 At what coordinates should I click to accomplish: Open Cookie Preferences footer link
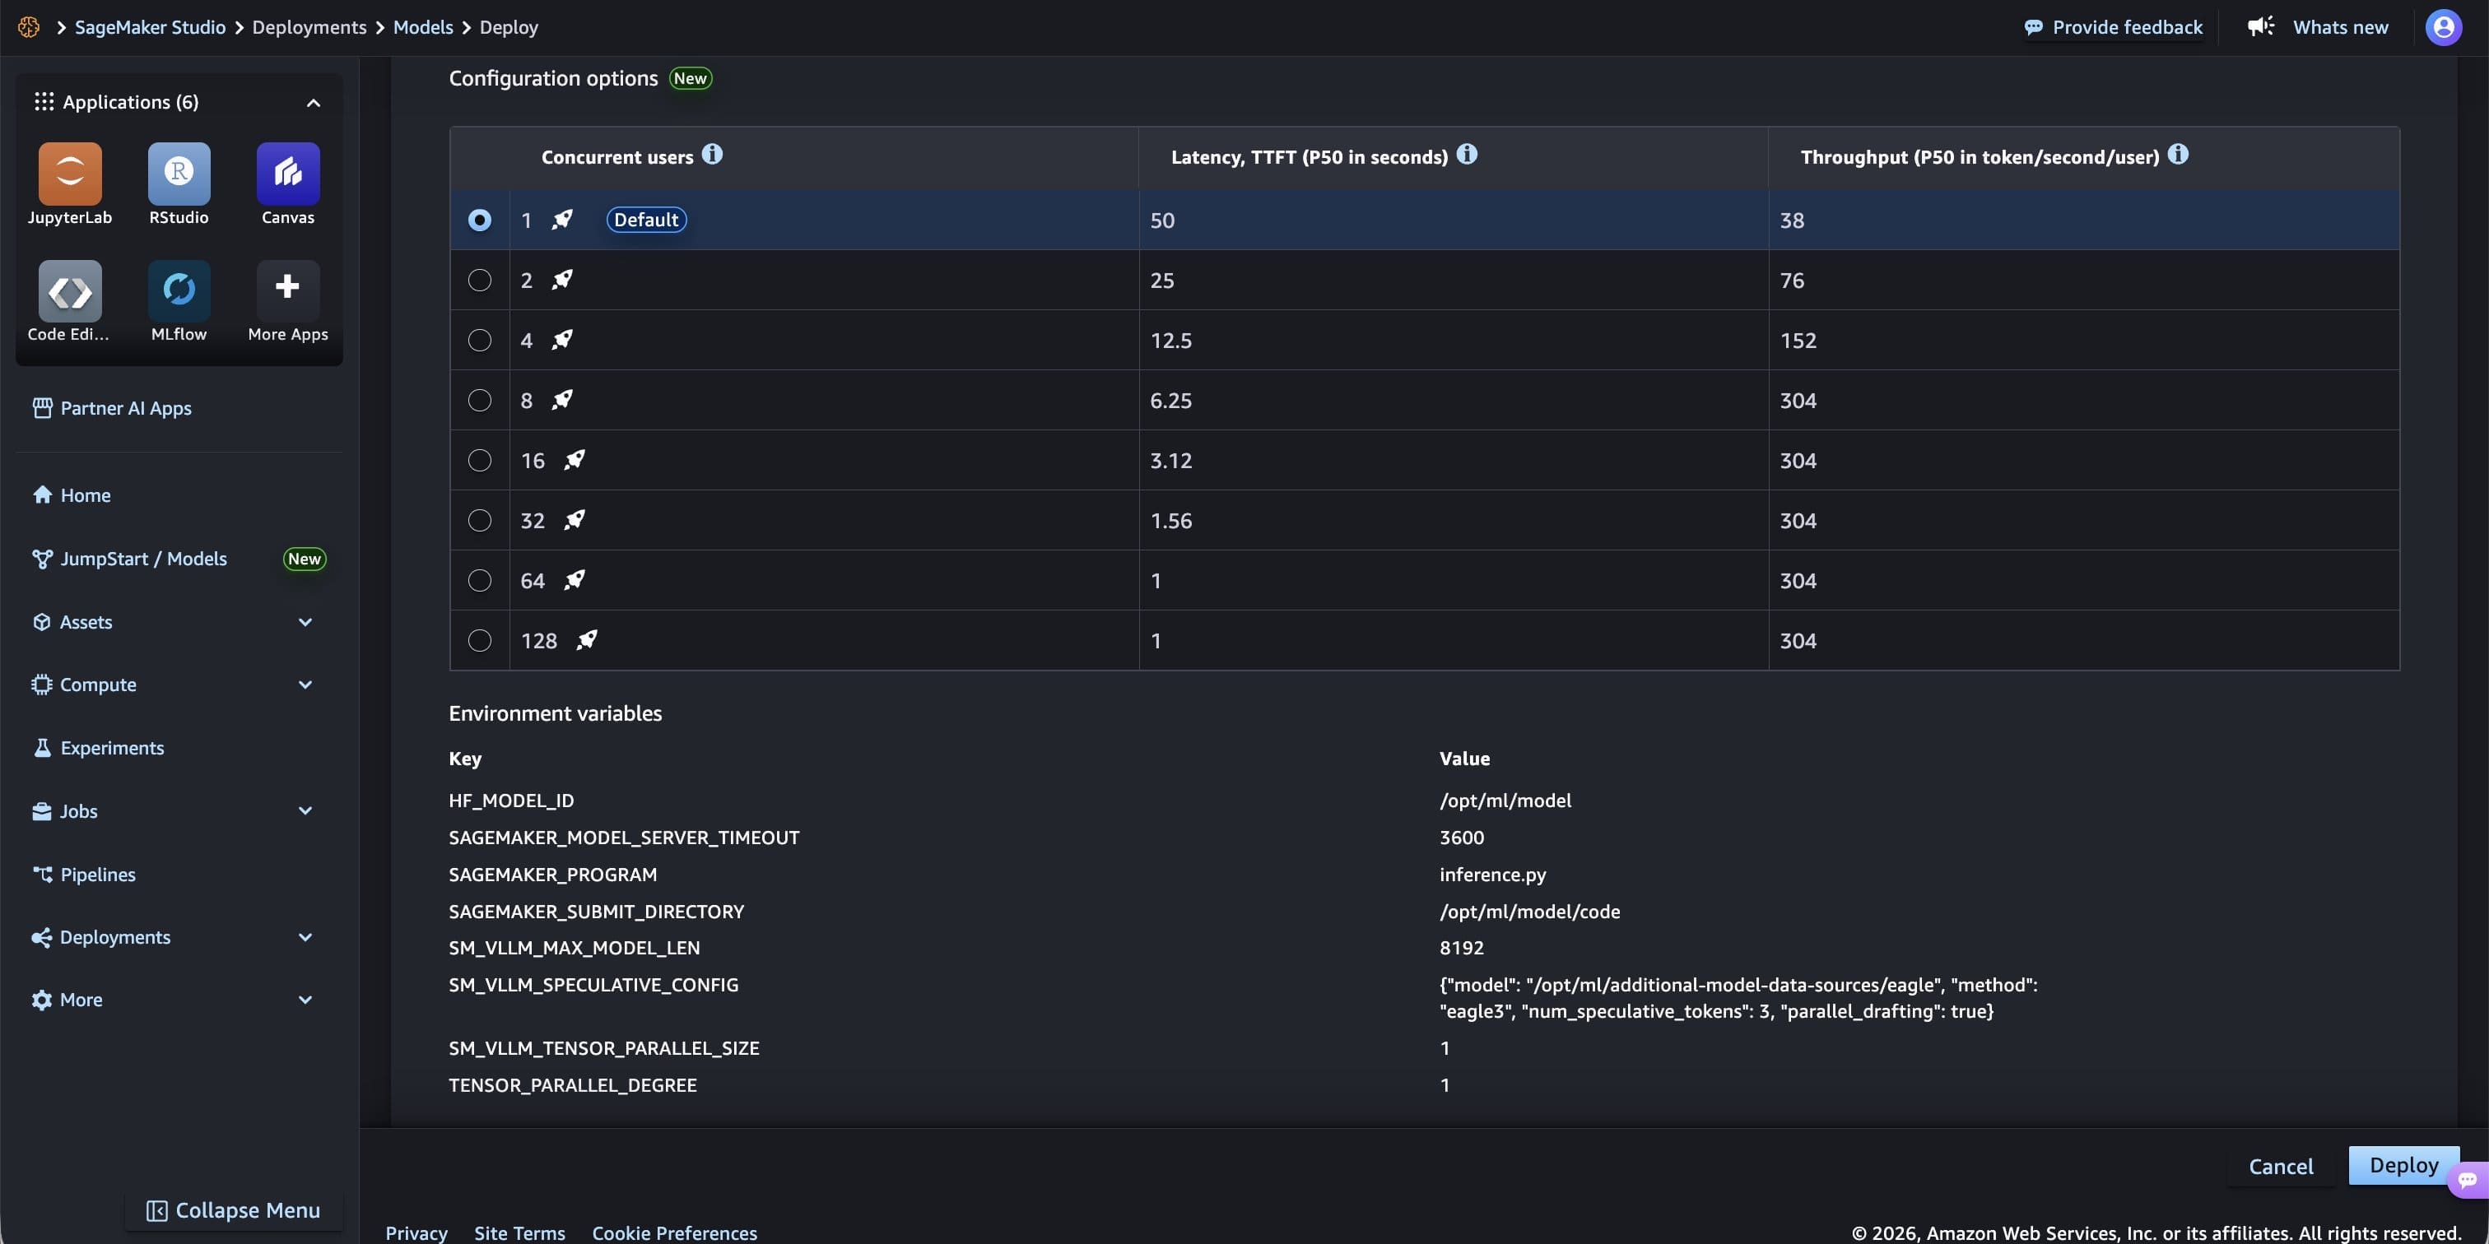tap(674, 1232)
